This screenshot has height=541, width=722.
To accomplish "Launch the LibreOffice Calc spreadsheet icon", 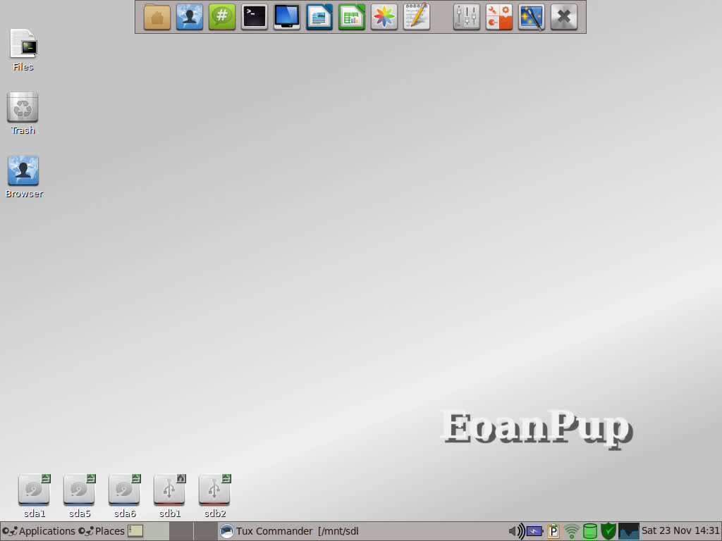I will pyautogui.click(x=352, y=17).
